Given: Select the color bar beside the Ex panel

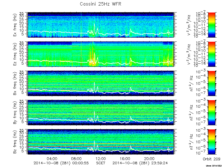Looking at the screenshot, I should click(211, 25).
